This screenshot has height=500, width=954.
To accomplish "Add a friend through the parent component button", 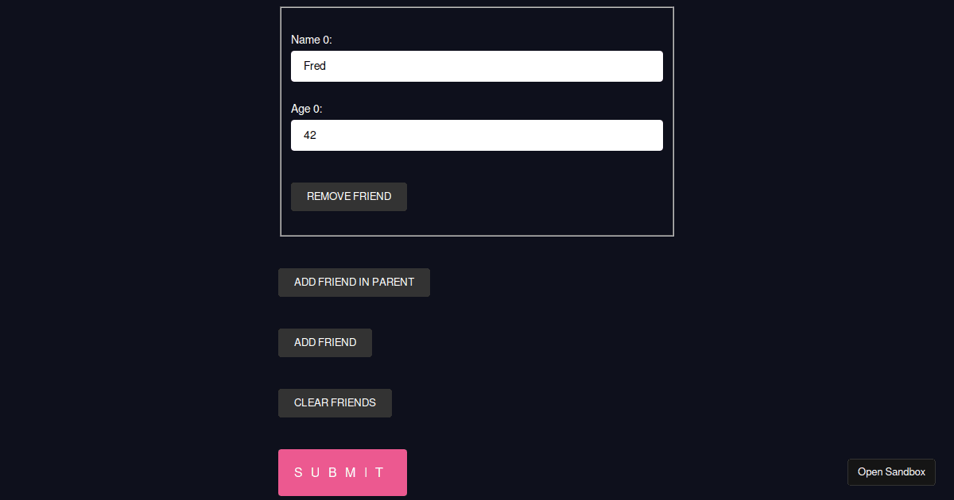I will click(354, 282).
